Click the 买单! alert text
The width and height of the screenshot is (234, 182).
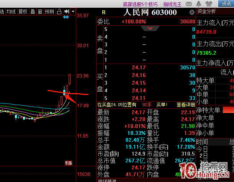(162, 105)
